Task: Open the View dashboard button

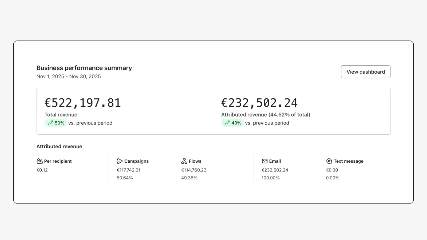Action: (365, 71)
